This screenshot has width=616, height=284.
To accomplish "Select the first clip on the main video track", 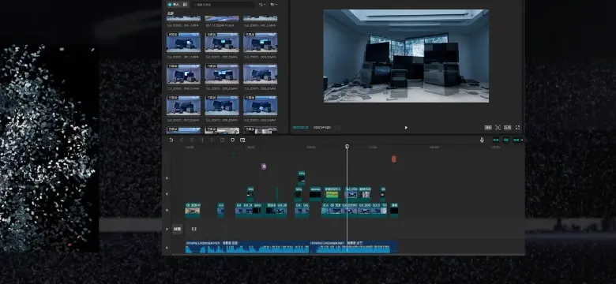I will (193, 211).
